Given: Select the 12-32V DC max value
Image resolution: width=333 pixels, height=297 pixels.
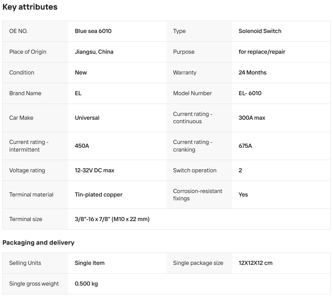Looking at the screenshot, I should 94,170.
